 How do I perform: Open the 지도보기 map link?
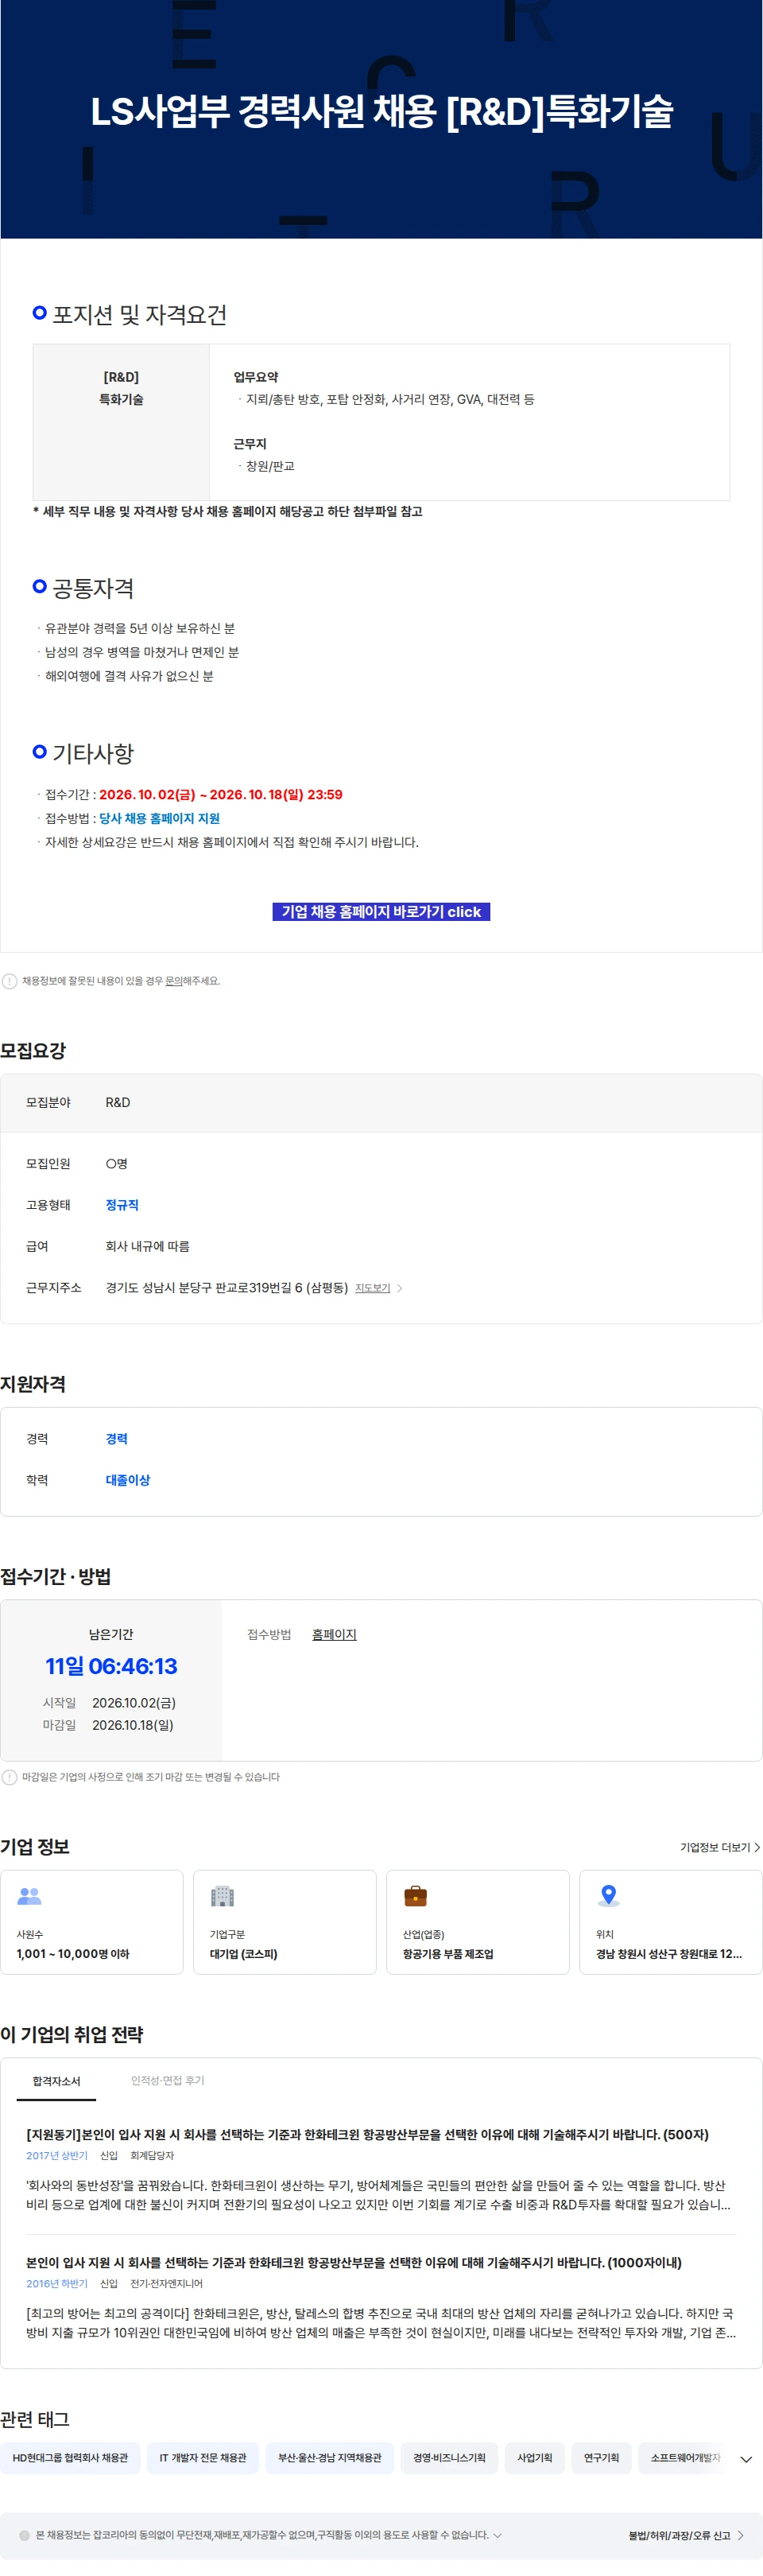[372, 1288]
